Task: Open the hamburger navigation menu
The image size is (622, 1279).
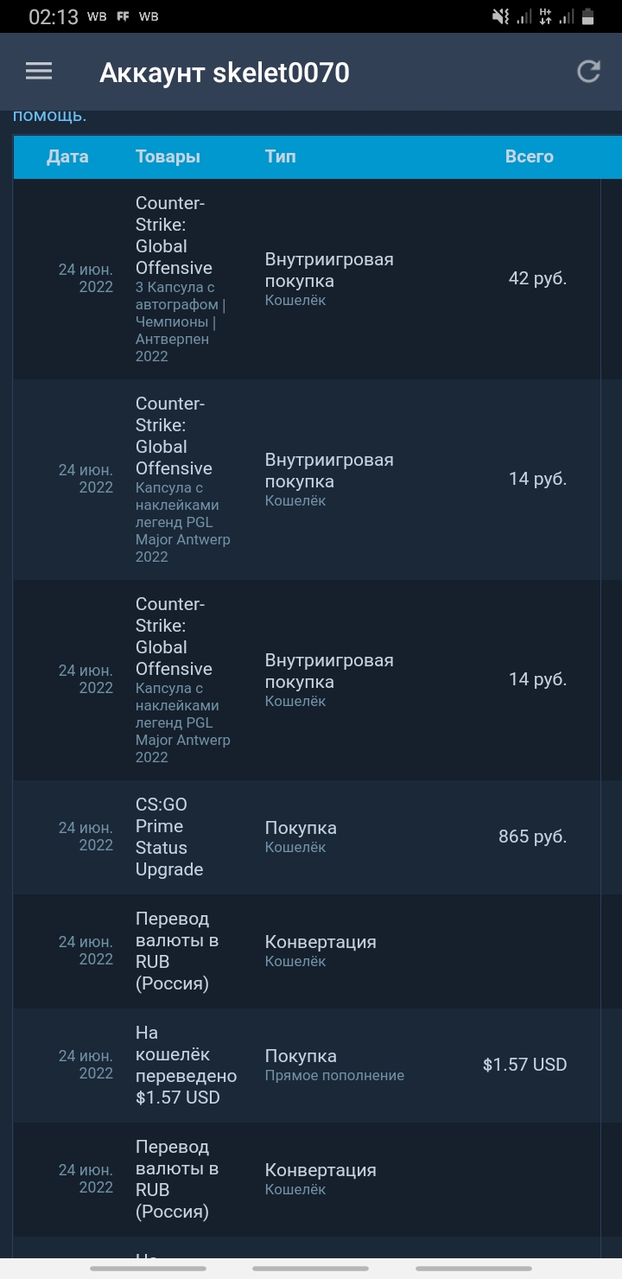Action: (39, 72)
